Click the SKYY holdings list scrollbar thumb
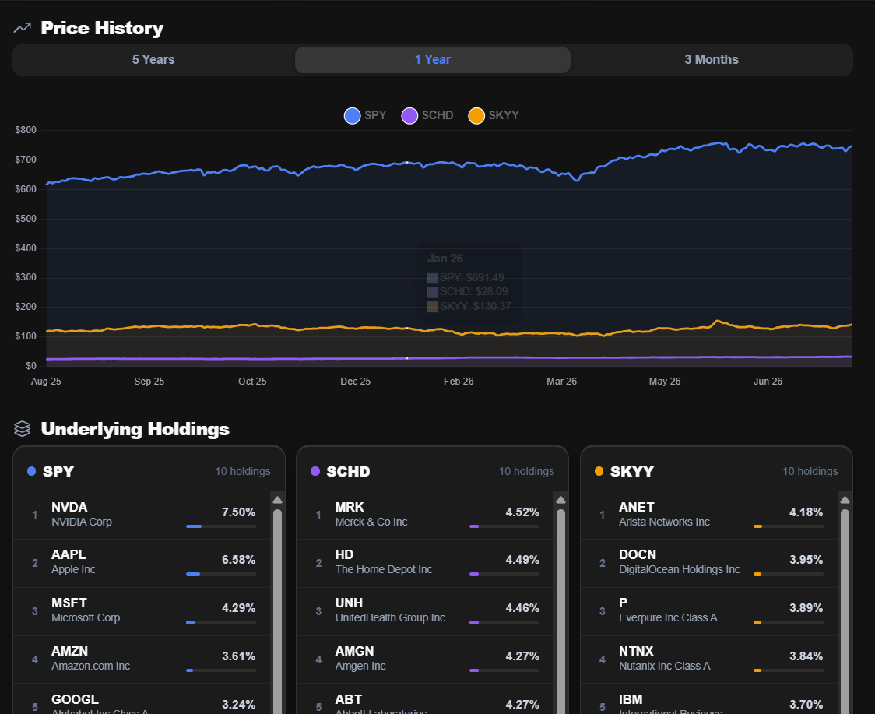 point(845,611)
